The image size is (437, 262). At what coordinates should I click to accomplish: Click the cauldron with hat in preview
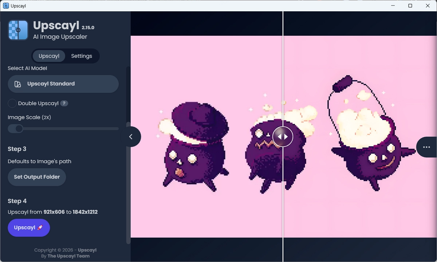coord(194,147)
